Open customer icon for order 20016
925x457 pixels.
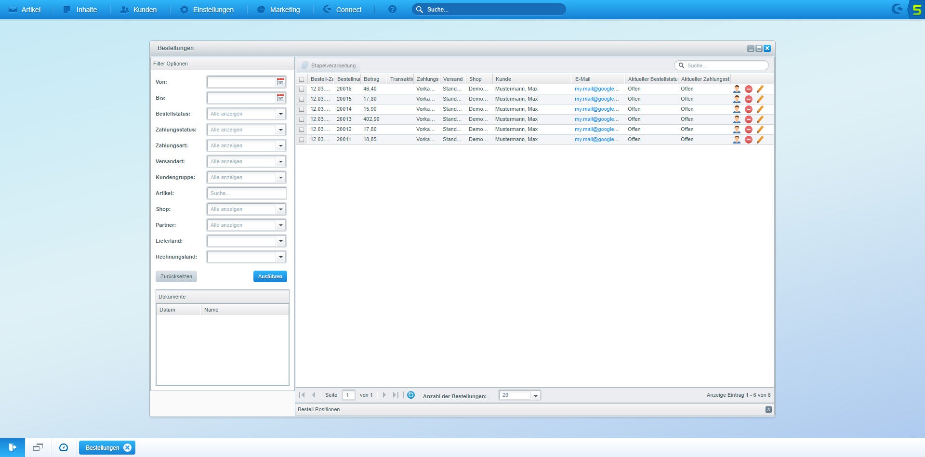click(737, 89)
